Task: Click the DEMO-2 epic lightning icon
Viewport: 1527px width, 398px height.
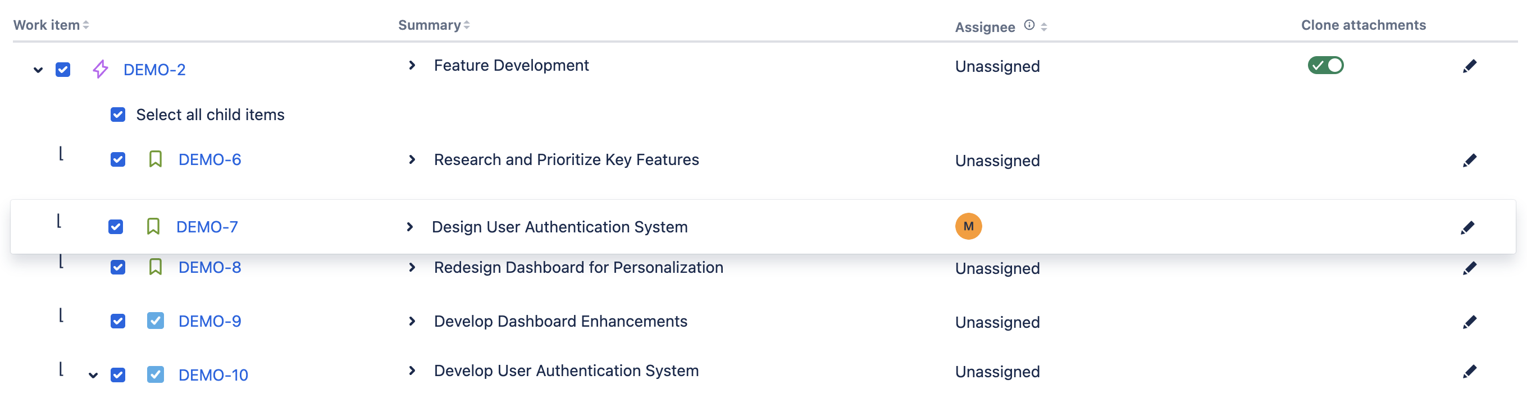Action: coord(100,69)
